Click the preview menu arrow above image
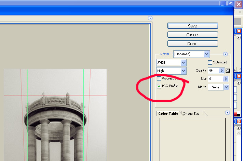The height and width of the screenshot is (161, 243). tap(150, 18)
